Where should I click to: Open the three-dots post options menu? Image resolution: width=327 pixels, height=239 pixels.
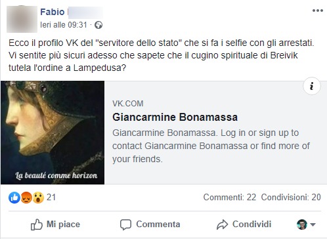pyautogui.click(x=318, y=11)
